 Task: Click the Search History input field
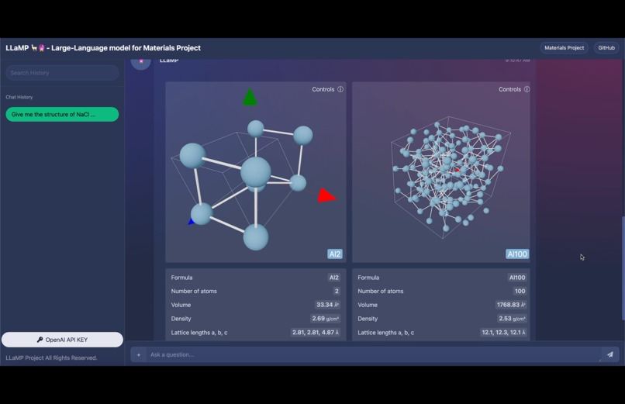click(62, 73)
